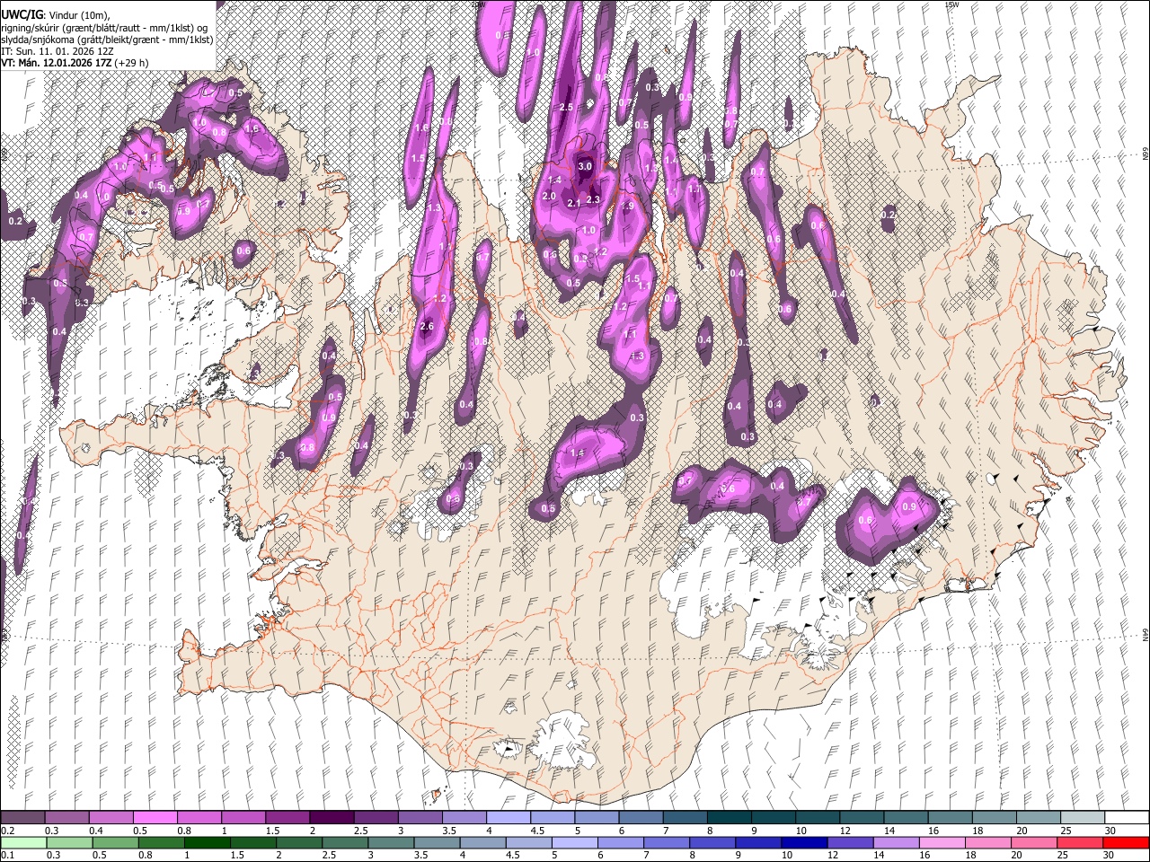Choose the deep blue rain swatch at 10
Viewport: 1150px width, 862px height.
(805, 842)
